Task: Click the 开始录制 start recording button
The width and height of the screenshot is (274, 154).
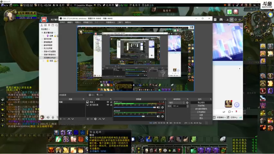Action: (x=201, y=106)
